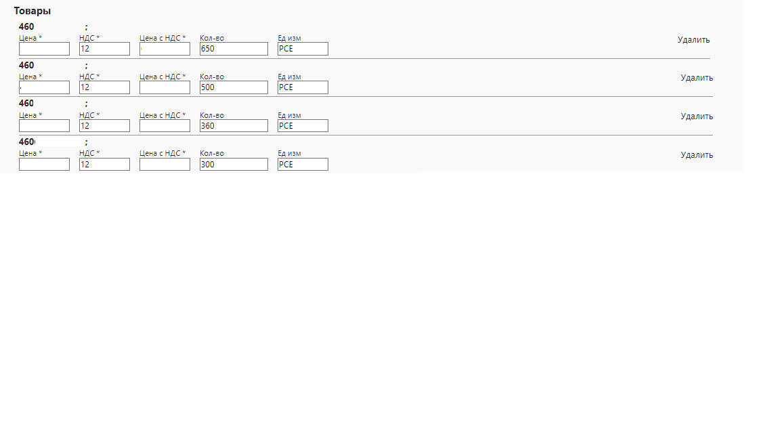Click the Удалить link in the first row
780x439 pixels.
(693, 40)
